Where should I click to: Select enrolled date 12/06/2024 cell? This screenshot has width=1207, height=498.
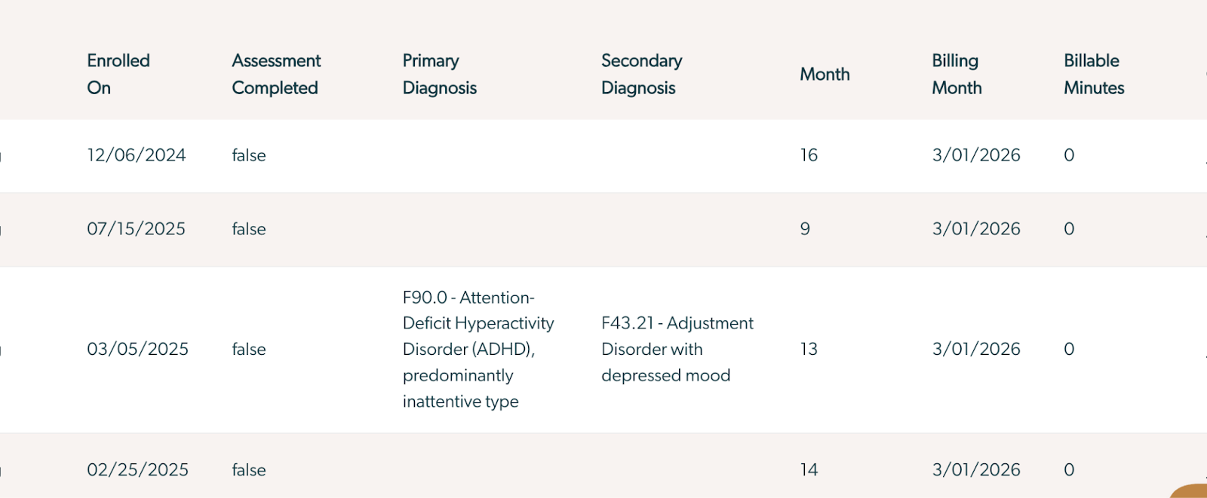pyautogui.click(x=137, y=155)
